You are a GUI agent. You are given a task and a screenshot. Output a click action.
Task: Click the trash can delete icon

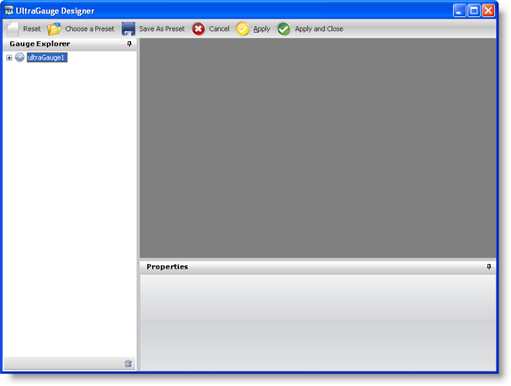(128, 363)
